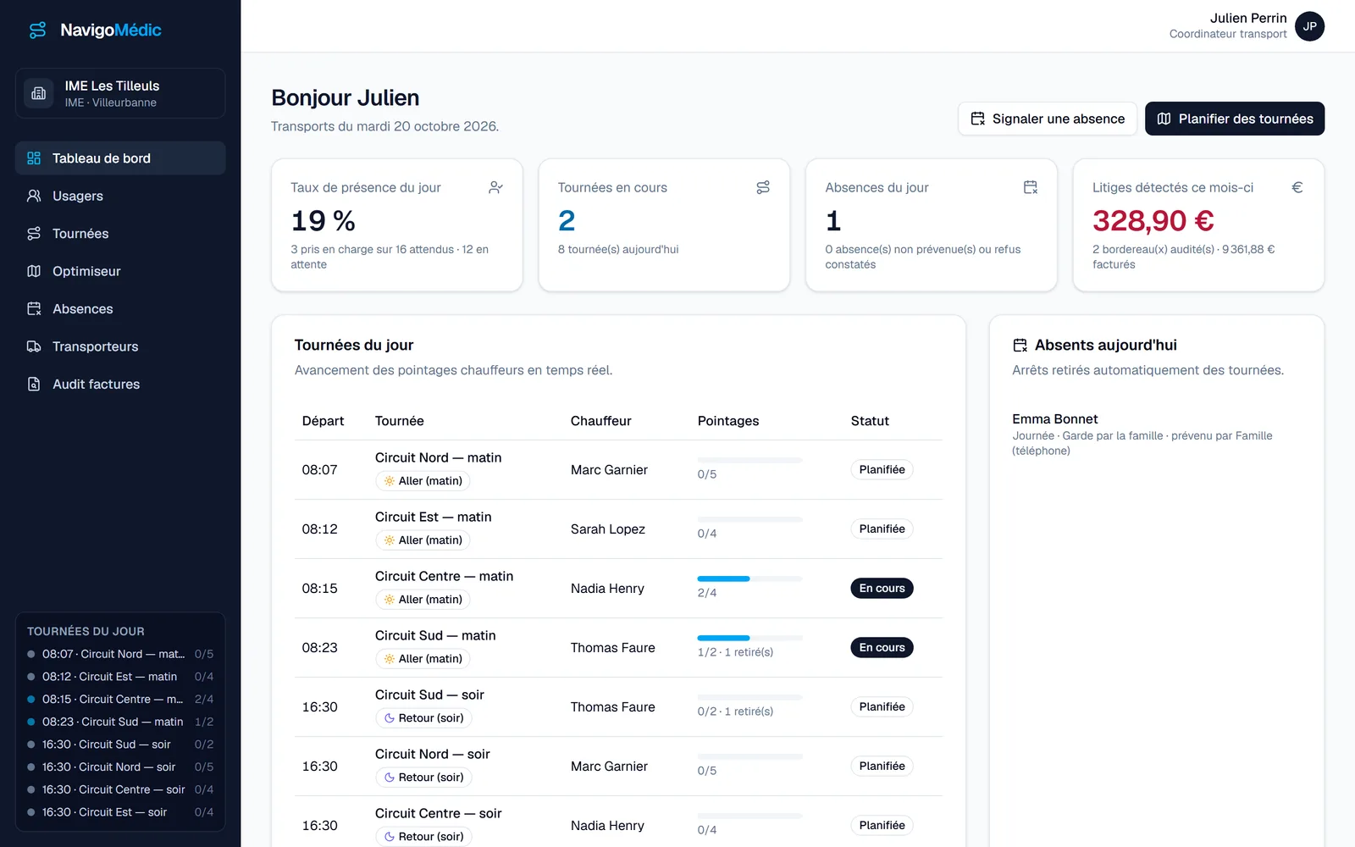The image size is (1355, 847).
Task: Click the JP user avatar
Action: [1309, 26]
